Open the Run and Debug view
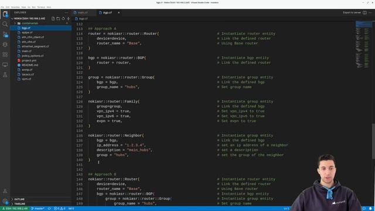Viewport: 375px width, 211px height. (x=5, y=45)
